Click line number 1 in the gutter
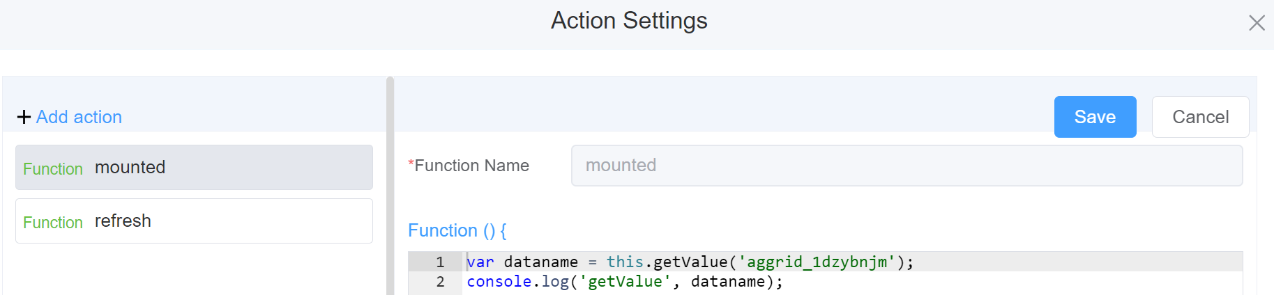 pos(440,262)
